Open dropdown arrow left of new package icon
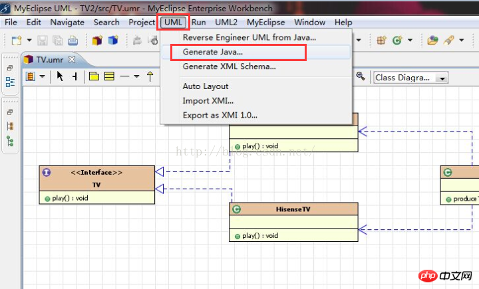Viewport: 479px width, 289px height. click(359, 40)
